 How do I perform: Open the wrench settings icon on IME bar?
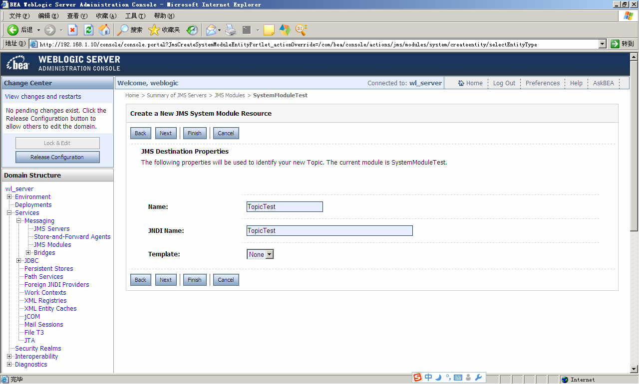point(478,378)
